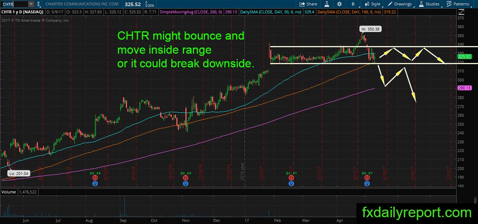Open the Patterns menu
478x224 pixels.
pyautogui.click(x=458, y=4)
